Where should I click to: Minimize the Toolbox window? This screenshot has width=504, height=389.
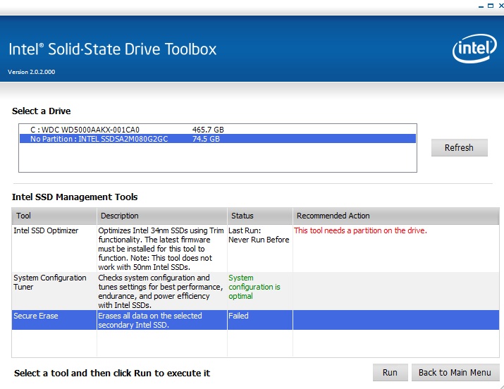click(481, 6)
